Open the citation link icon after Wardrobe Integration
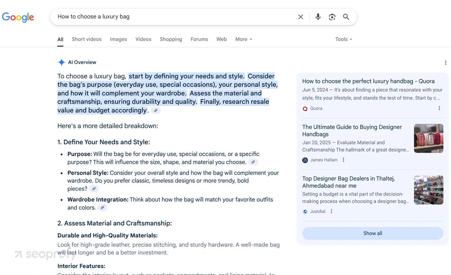451x275 pixels. coord(102,207)
